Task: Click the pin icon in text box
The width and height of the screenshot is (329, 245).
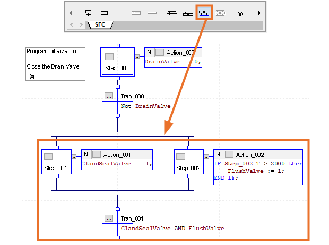Action: tap(31, 77)
